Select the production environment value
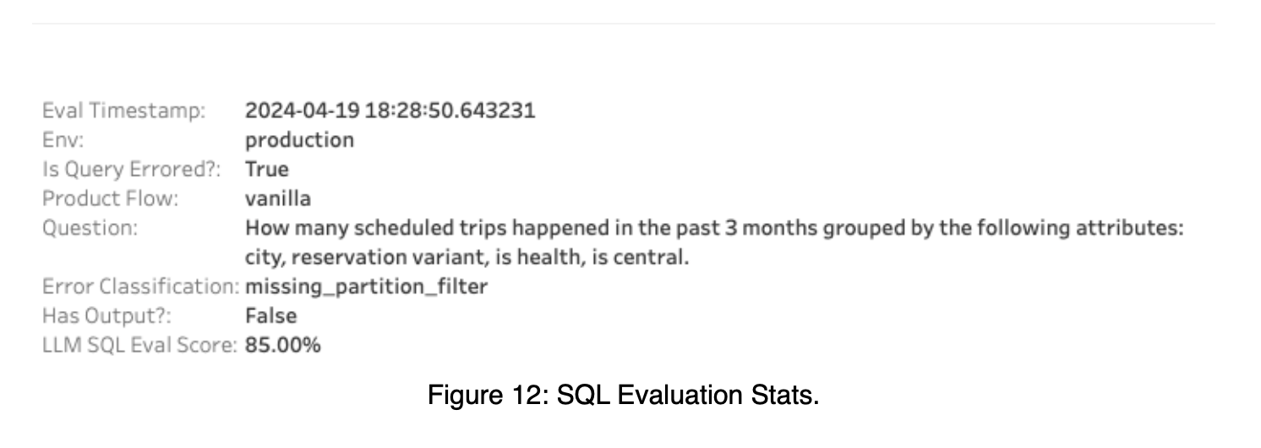The height and width of the screenshot is (448, 1261). coord(299,140)
